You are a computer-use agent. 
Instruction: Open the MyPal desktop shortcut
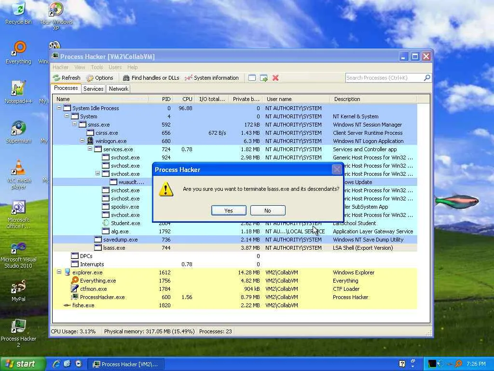point(18,290)
